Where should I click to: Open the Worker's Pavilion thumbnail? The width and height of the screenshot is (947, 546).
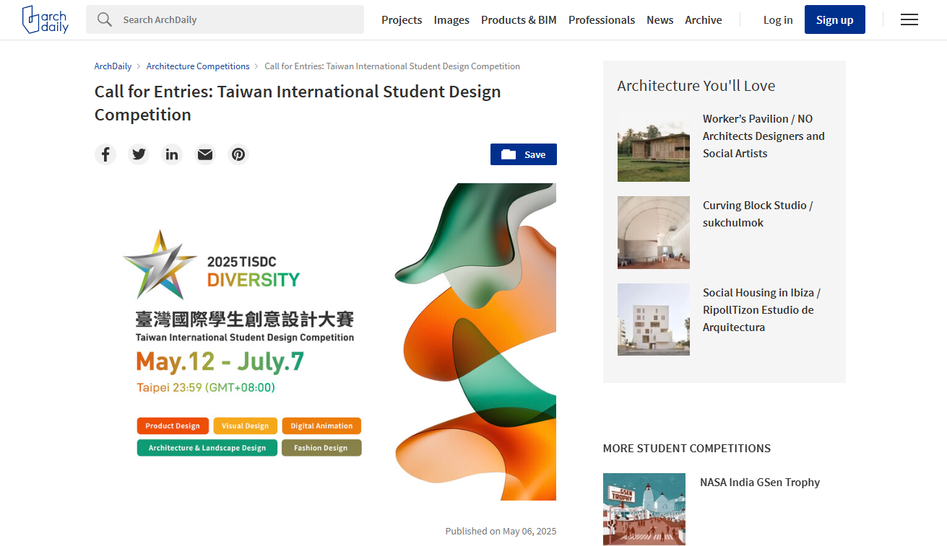click(x=653, y=146)
